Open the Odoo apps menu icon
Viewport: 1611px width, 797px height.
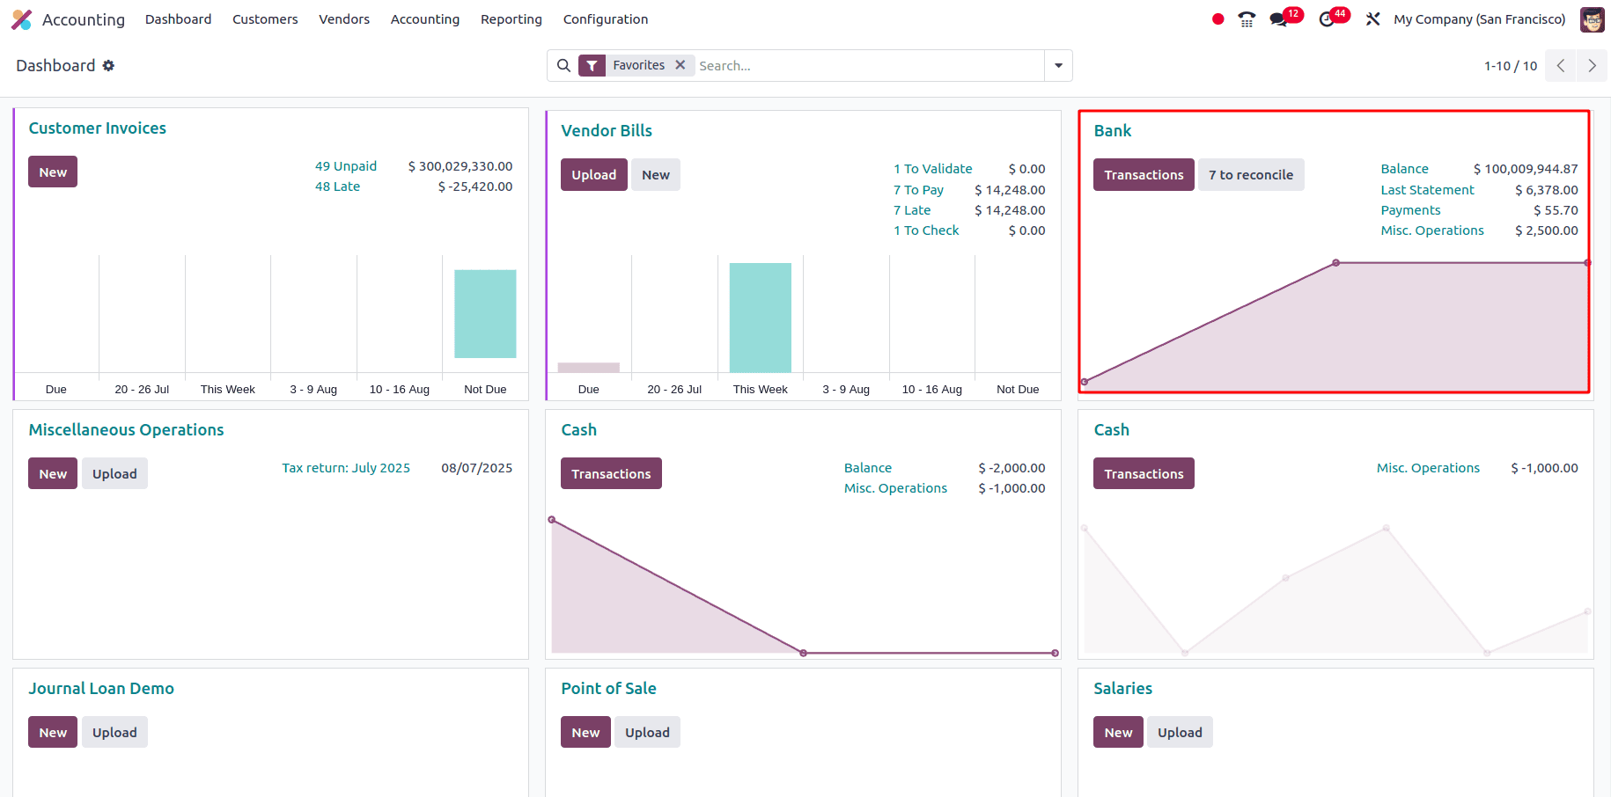coord(21,19)
